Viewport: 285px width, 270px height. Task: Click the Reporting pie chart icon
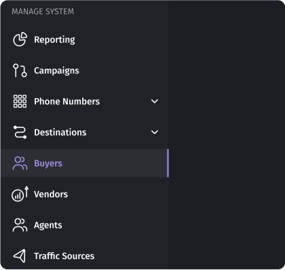click(20, 39)
